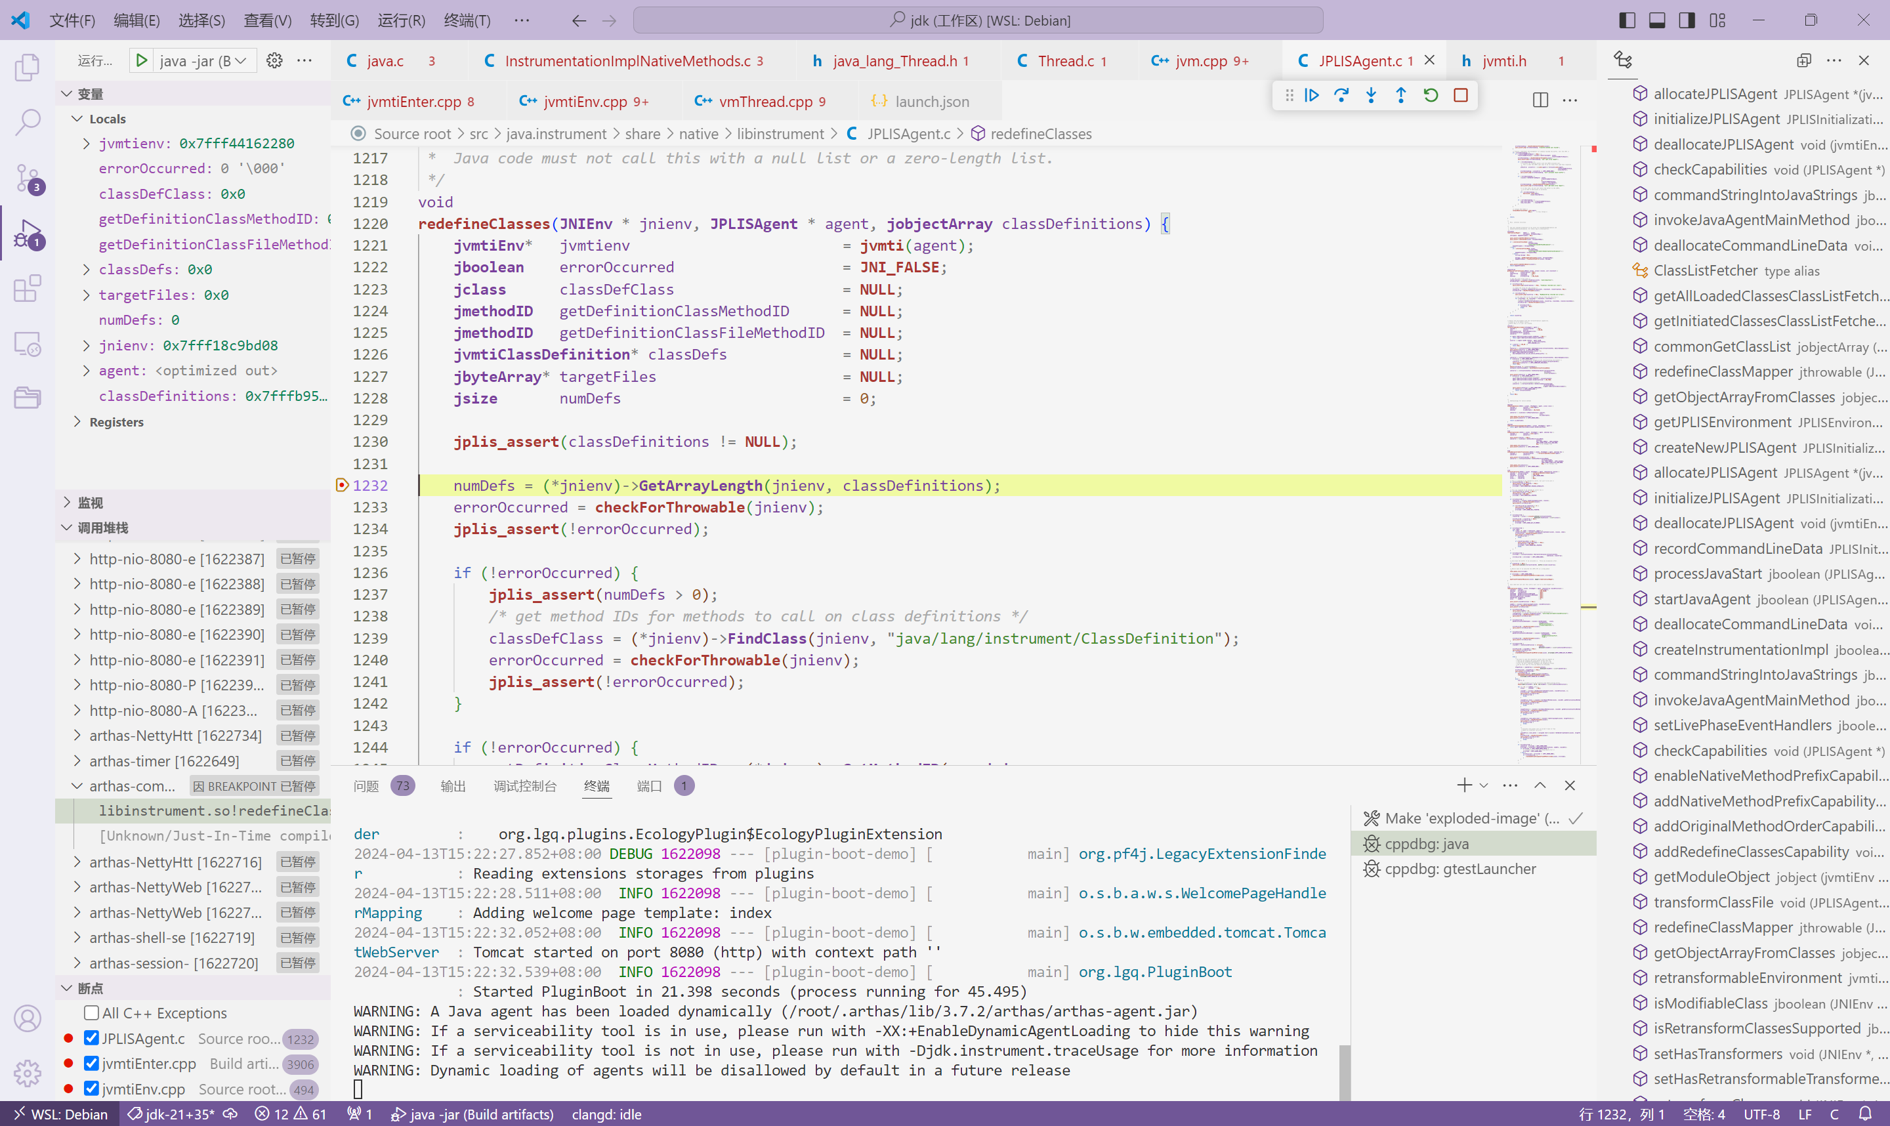
Task: Close the JPLISAgent.c editor tab
Action: pos(1429,60)
